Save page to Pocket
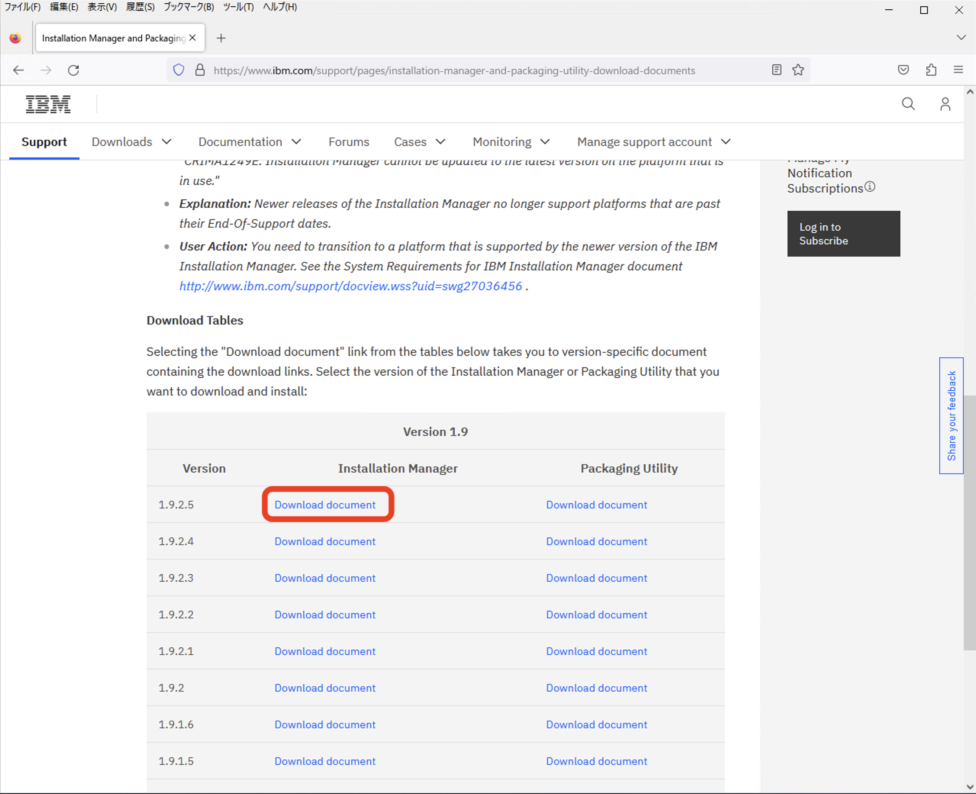The width and height of the screenshot is (976, 794). (903, 69)
